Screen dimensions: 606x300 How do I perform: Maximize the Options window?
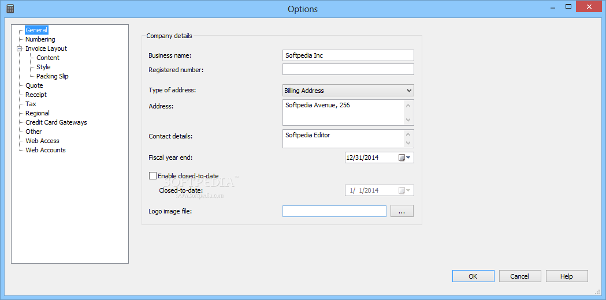(568, 6)
